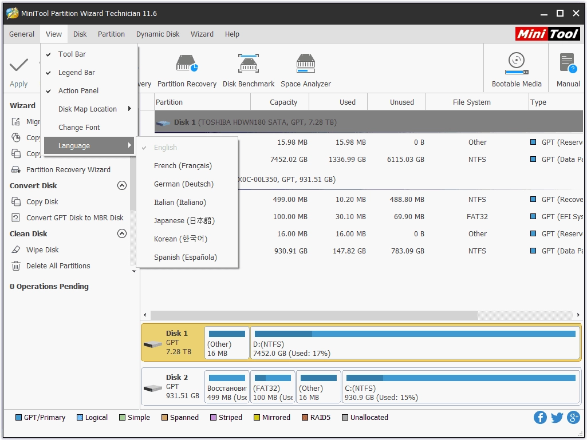
Task: Switch language to Korean
Action: click(x=187, y=239)
